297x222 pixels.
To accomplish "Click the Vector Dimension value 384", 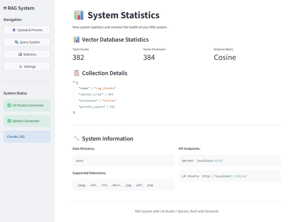I will (149, 57).
